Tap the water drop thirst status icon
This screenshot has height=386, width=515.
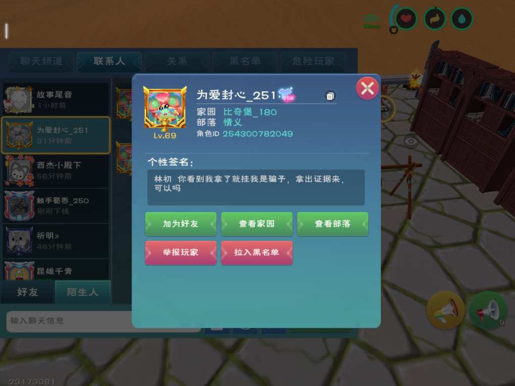tap(462, 19)
